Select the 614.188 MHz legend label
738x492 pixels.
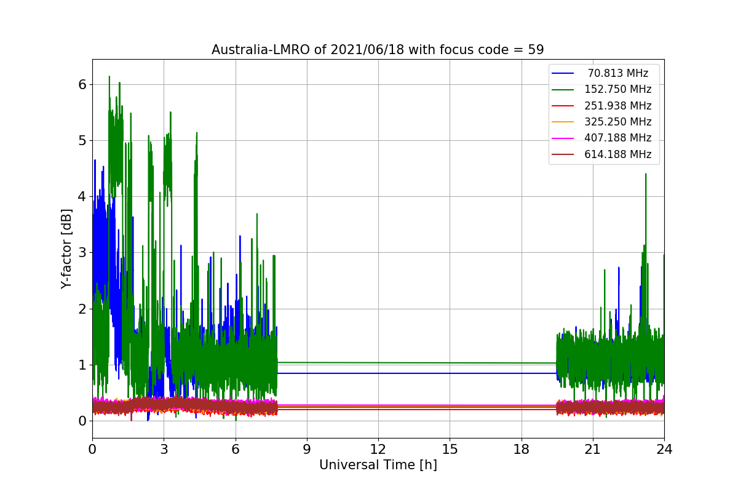(x=618, y=154)
